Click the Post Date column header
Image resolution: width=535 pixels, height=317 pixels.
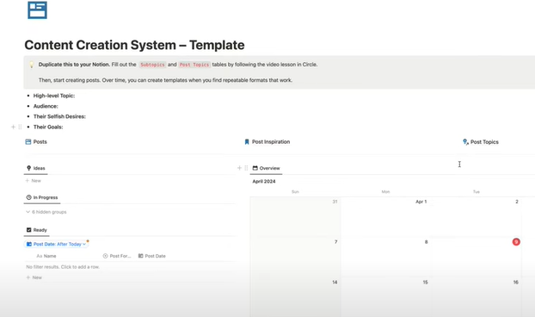[152, 256]
